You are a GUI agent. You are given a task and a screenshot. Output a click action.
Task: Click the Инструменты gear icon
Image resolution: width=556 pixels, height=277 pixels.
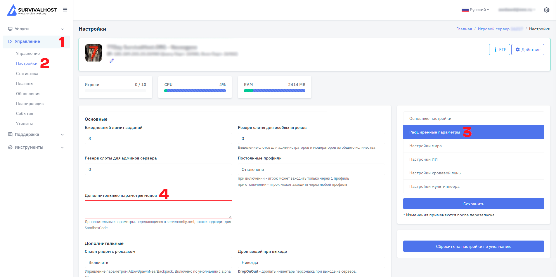coord(10,147)
